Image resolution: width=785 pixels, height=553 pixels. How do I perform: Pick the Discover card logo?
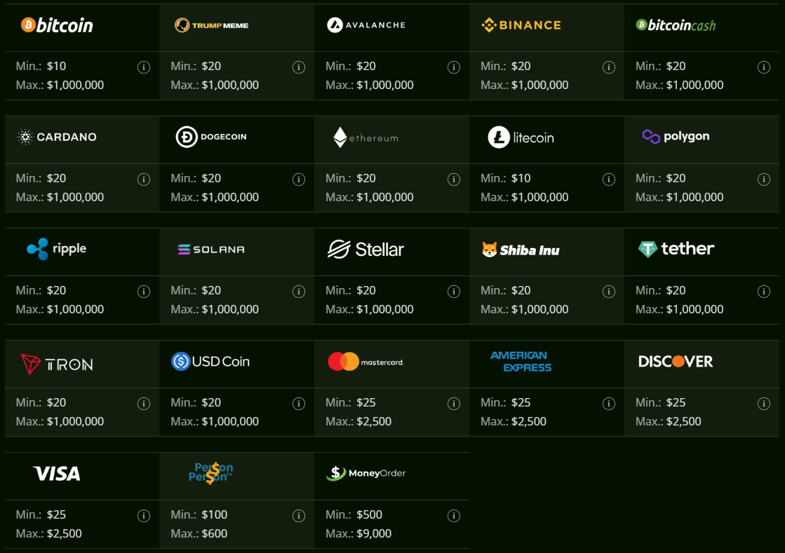[676, 362]
